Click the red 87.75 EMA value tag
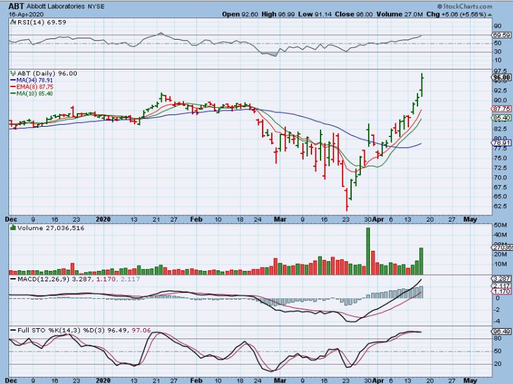 500,109
